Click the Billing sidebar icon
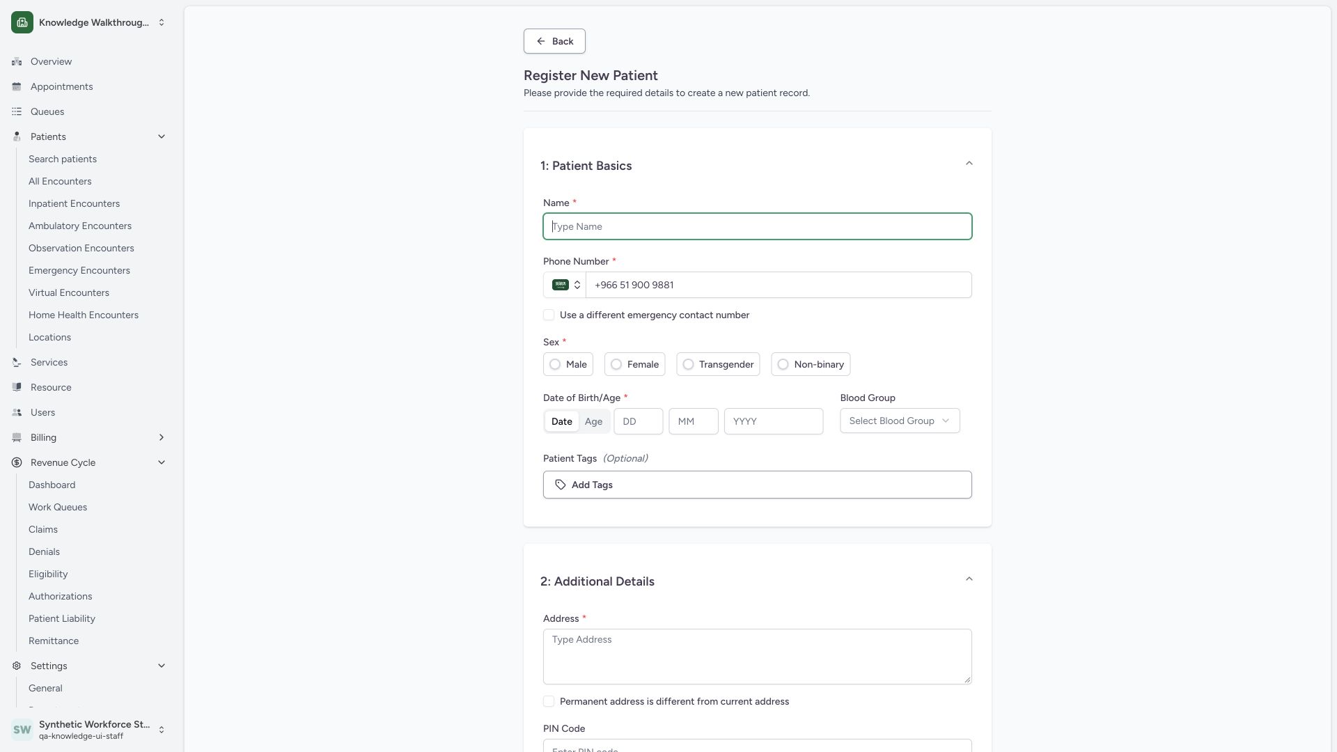Screen dimensions: 1337x752 click(x=17, y=437)
